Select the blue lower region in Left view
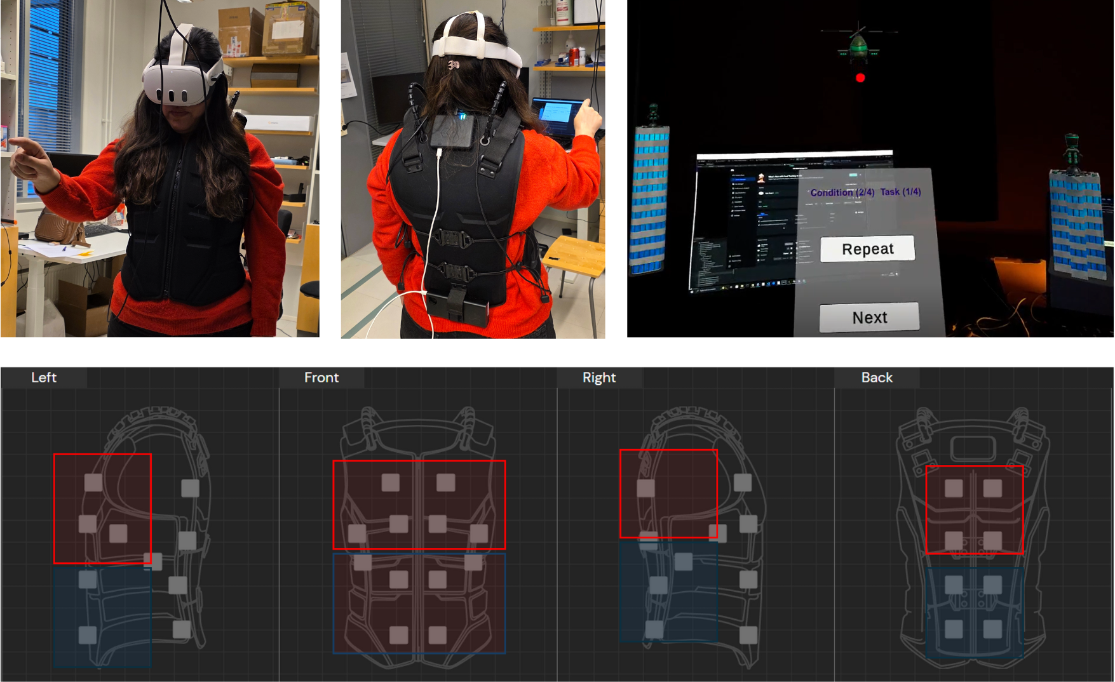Screen dimensions: 1115x682 (102, 616)
